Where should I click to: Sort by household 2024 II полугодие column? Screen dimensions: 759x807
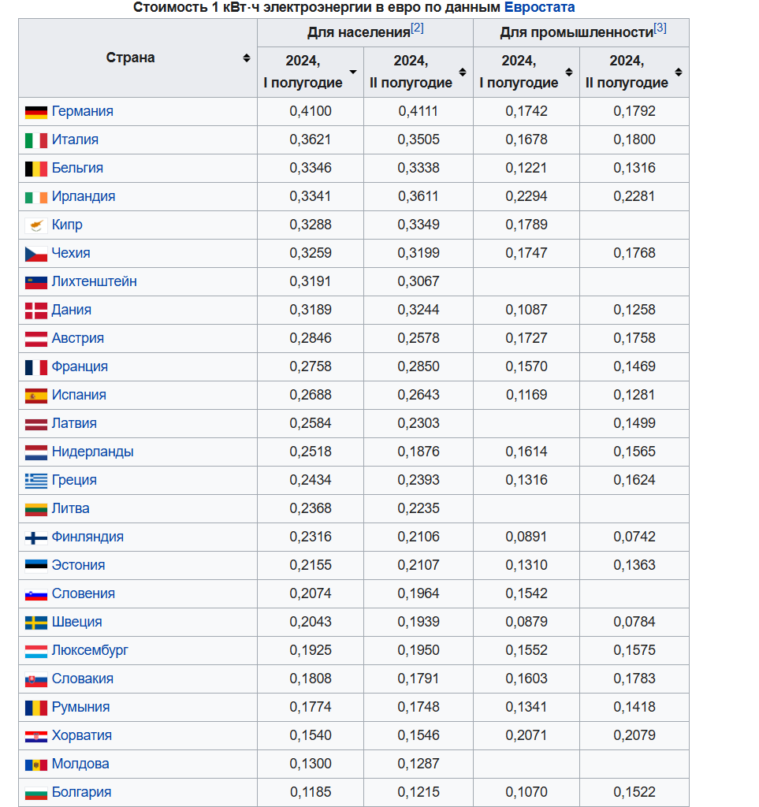[x=463, y=73]
